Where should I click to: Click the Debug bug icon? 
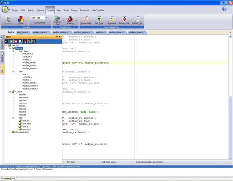[70, 20]
